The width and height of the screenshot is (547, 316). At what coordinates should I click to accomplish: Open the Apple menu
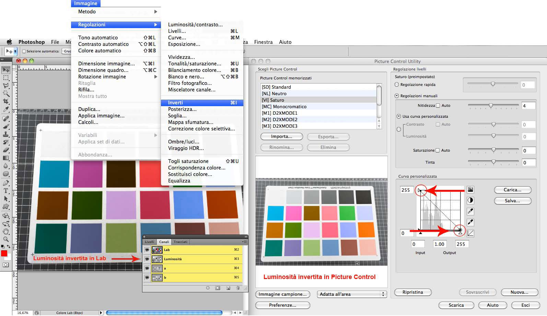pyautogui.click(x=9, y=42)
